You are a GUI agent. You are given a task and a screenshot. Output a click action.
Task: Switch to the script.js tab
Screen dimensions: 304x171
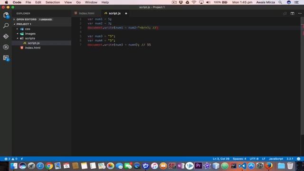114,13
